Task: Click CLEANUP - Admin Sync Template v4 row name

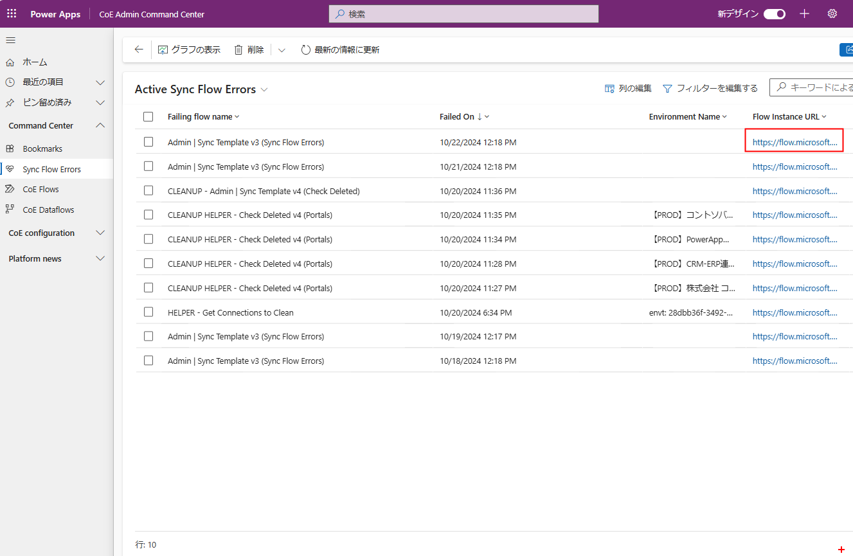Action: point(264,191)
